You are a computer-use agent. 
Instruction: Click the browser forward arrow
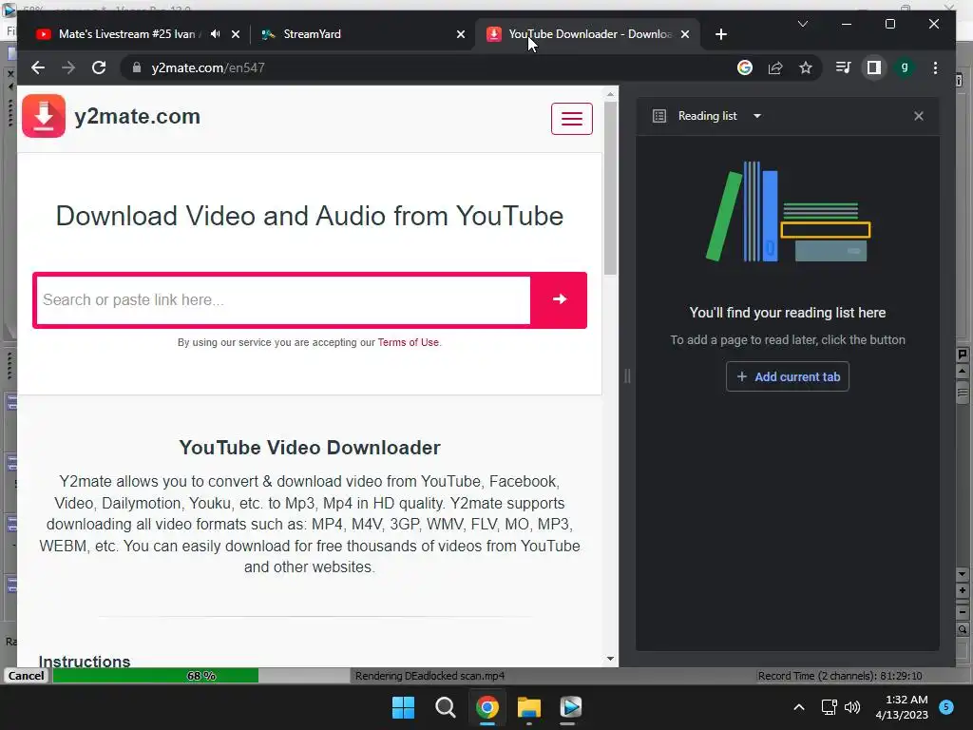(68, 67)
